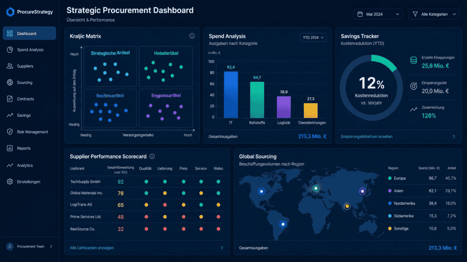Click the Gesamtbewertung column header

pyautogui.click(x=120, y=170)
